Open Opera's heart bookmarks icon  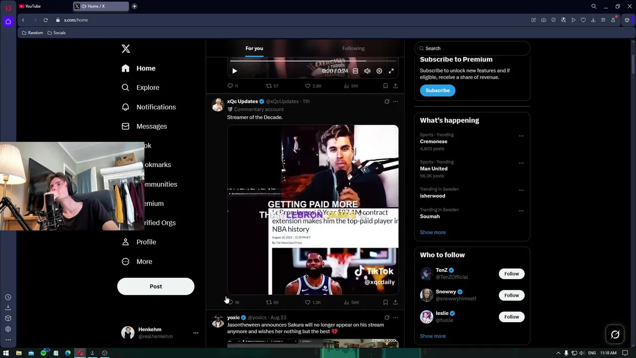583,20
